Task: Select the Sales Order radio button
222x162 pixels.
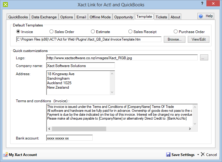Action: coord(51,32)
